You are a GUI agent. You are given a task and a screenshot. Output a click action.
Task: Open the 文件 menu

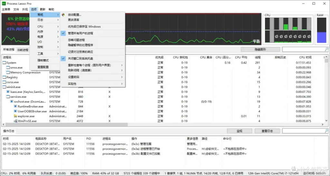tap(16, 9)
